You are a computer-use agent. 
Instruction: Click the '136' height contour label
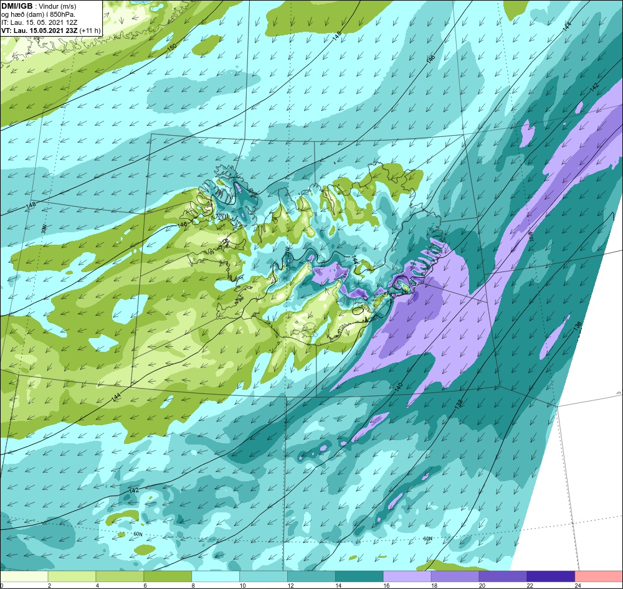click(578, 326)
